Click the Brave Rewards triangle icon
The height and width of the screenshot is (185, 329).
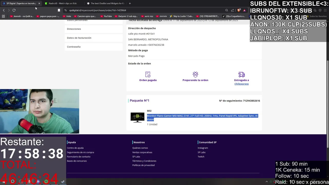(x=244, y=10)
